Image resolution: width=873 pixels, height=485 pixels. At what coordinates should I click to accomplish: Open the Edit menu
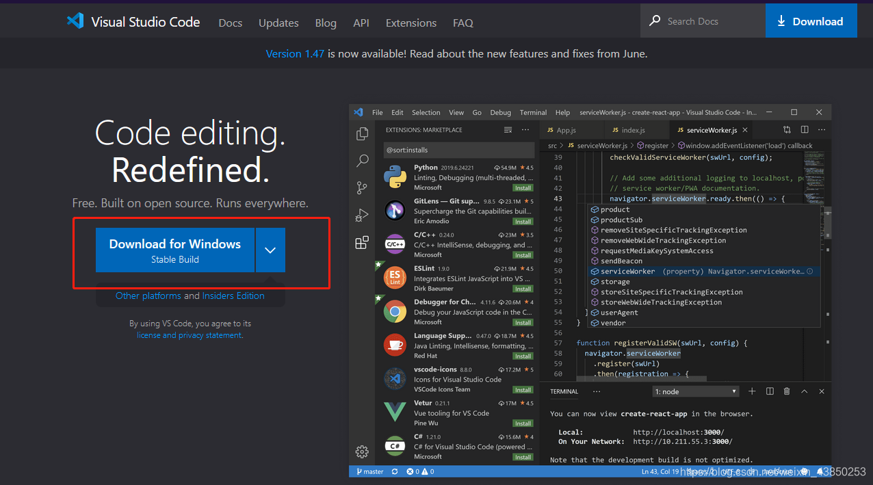pyautogui.click(x=398, y=112)
